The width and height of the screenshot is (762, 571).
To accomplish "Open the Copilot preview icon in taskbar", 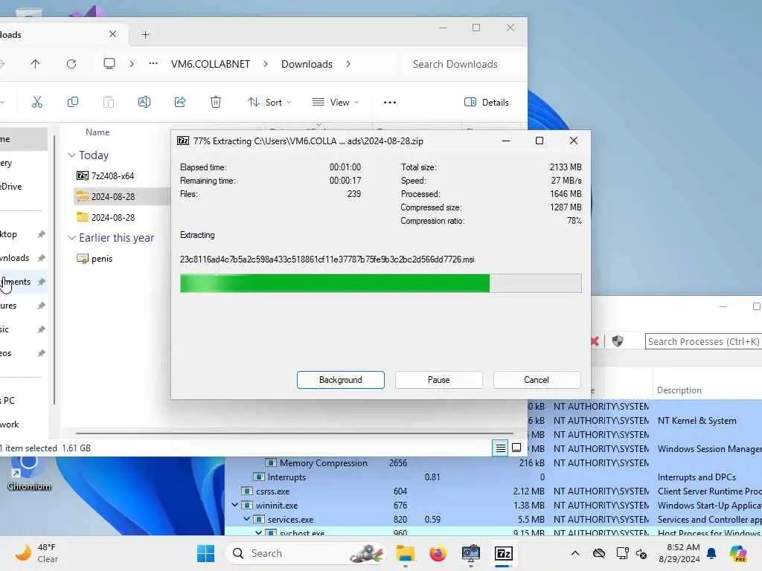I will 738,553.
